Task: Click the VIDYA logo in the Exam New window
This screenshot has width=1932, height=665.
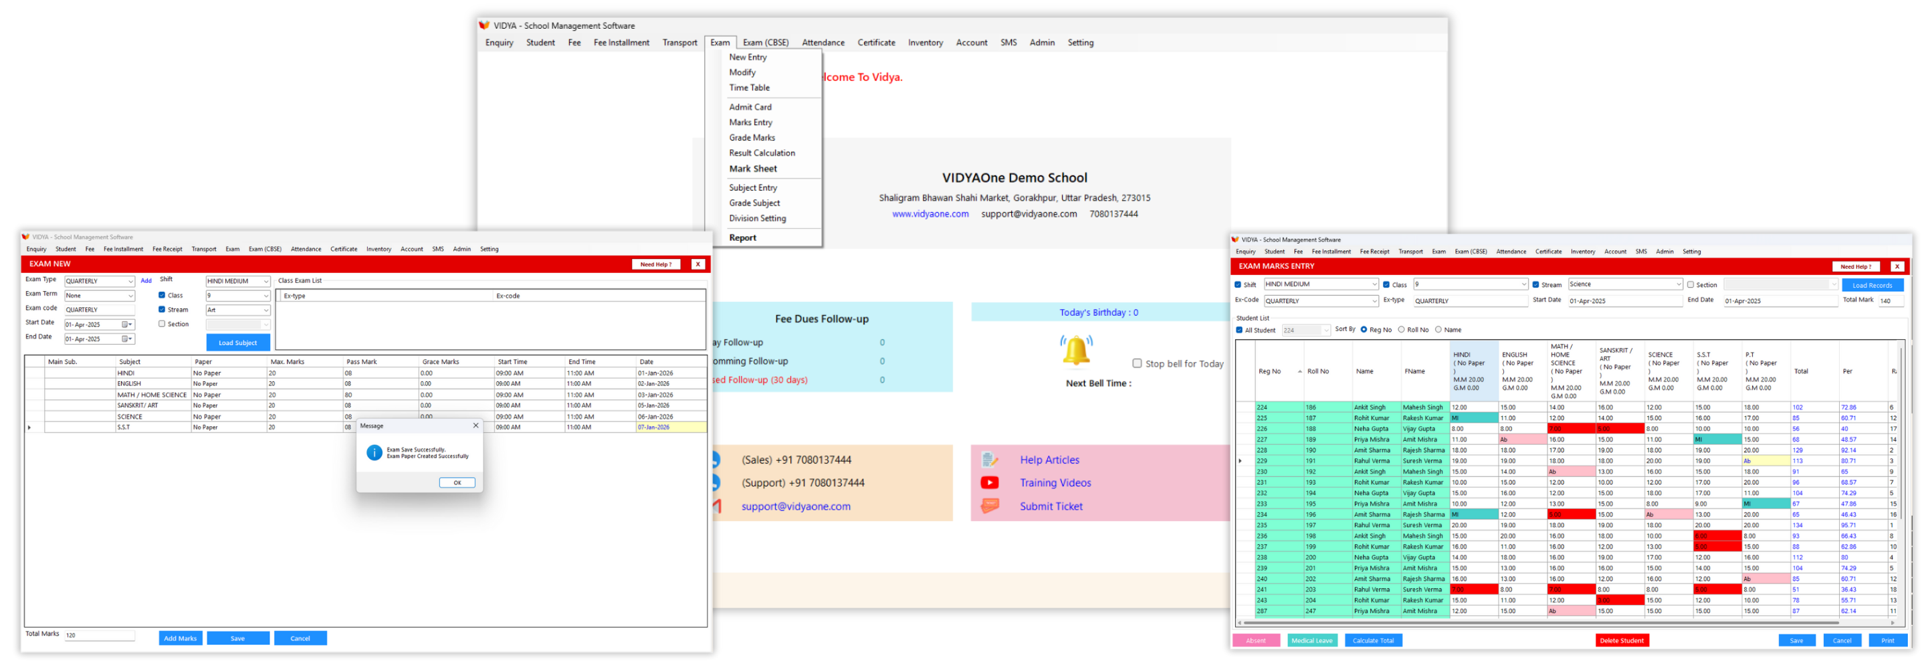Action: (25, 237)
